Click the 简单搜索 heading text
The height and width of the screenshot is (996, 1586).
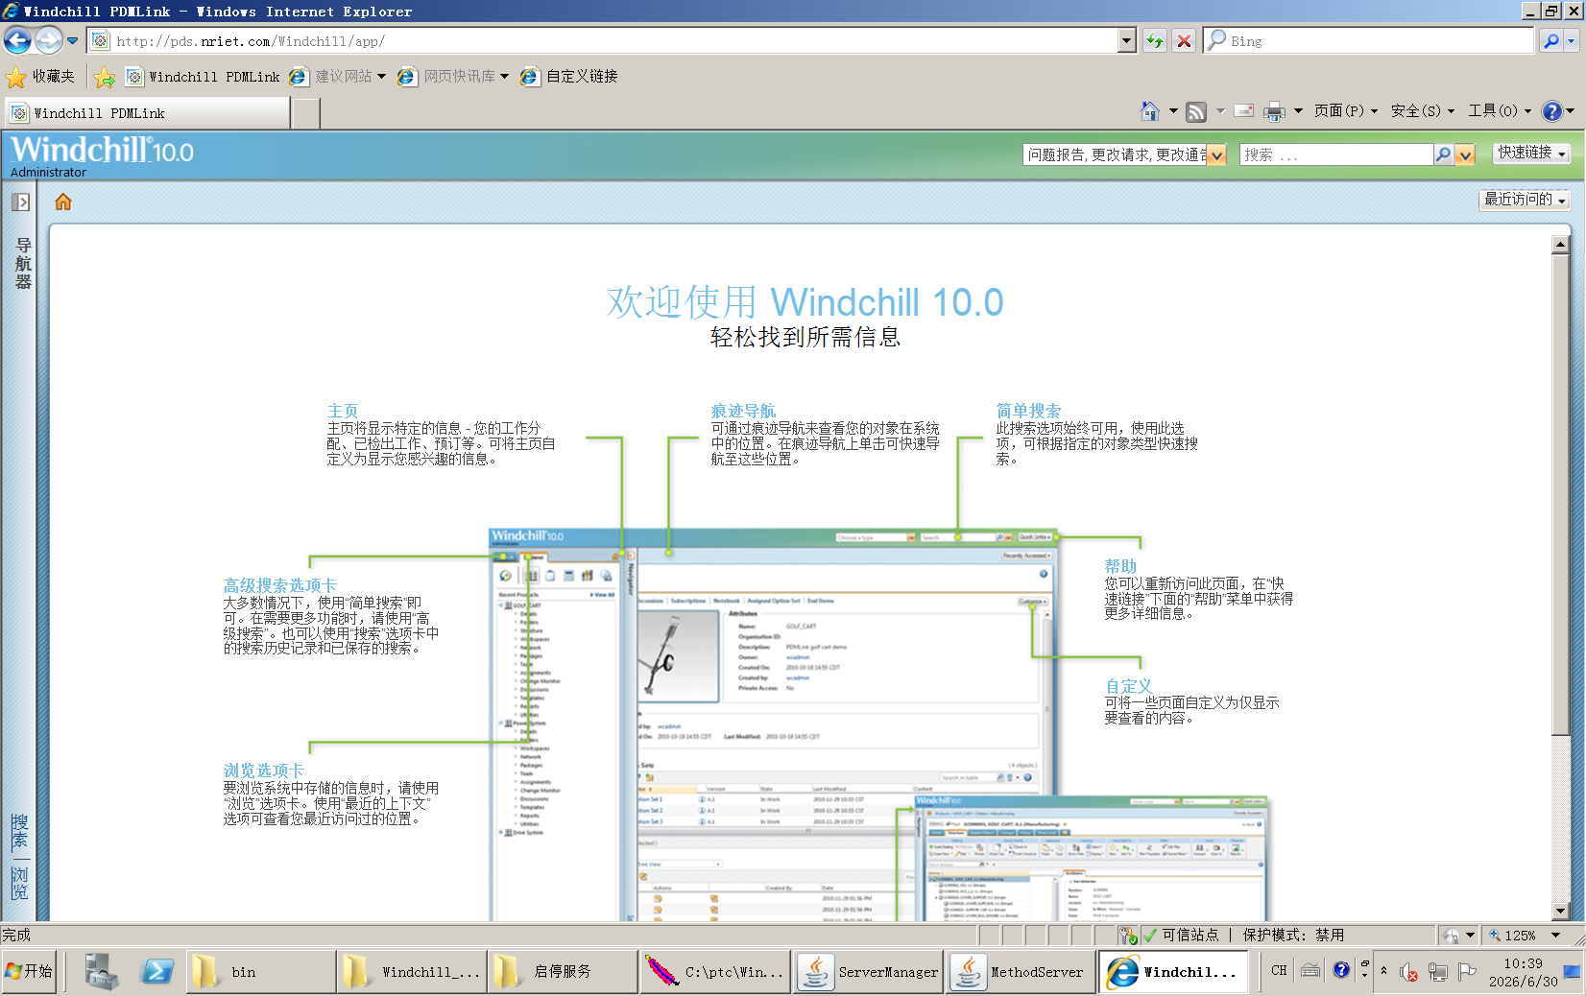coord(1028,411)
